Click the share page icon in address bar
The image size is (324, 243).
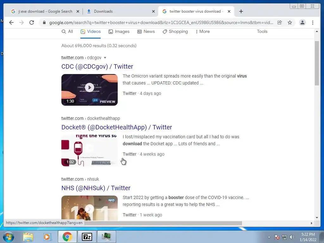click(280, 22)
